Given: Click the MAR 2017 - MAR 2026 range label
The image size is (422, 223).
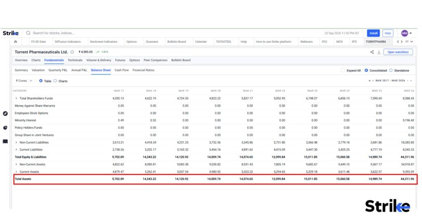Looking at the screenshot, I should click(x=390, y=81).
